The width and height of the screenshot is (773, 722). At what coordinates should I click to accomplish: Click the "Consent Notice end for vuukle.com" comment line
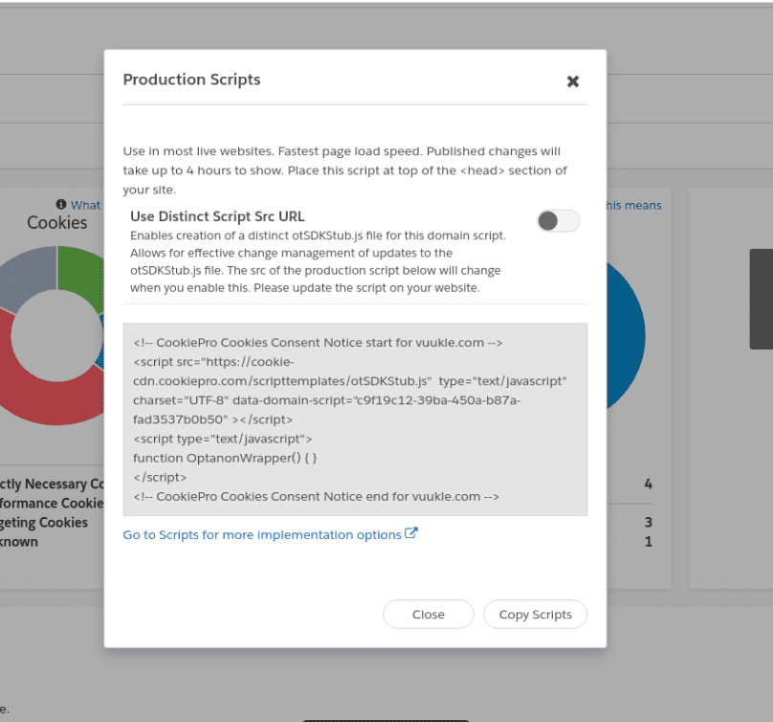316,496
